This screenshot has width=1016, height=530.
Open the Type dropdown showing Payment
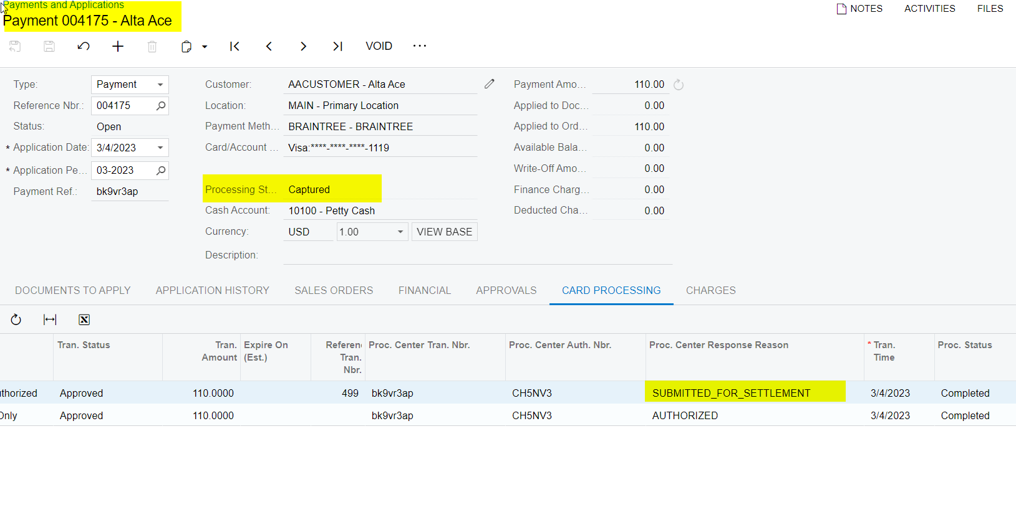pos(160,85)
